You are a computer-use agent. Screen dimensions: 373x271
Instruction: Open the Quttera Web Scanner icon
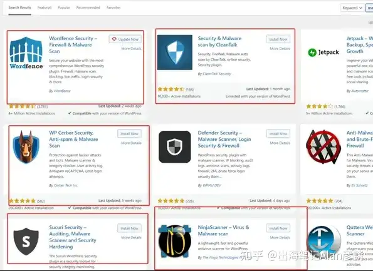[323, 242]
